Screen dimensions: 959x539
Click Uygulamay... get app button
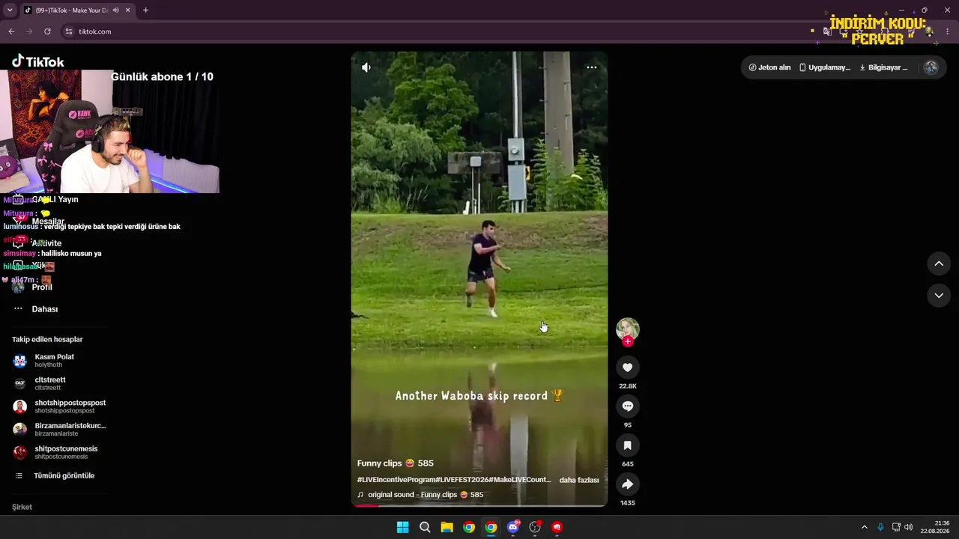click(x=825, y=67)
